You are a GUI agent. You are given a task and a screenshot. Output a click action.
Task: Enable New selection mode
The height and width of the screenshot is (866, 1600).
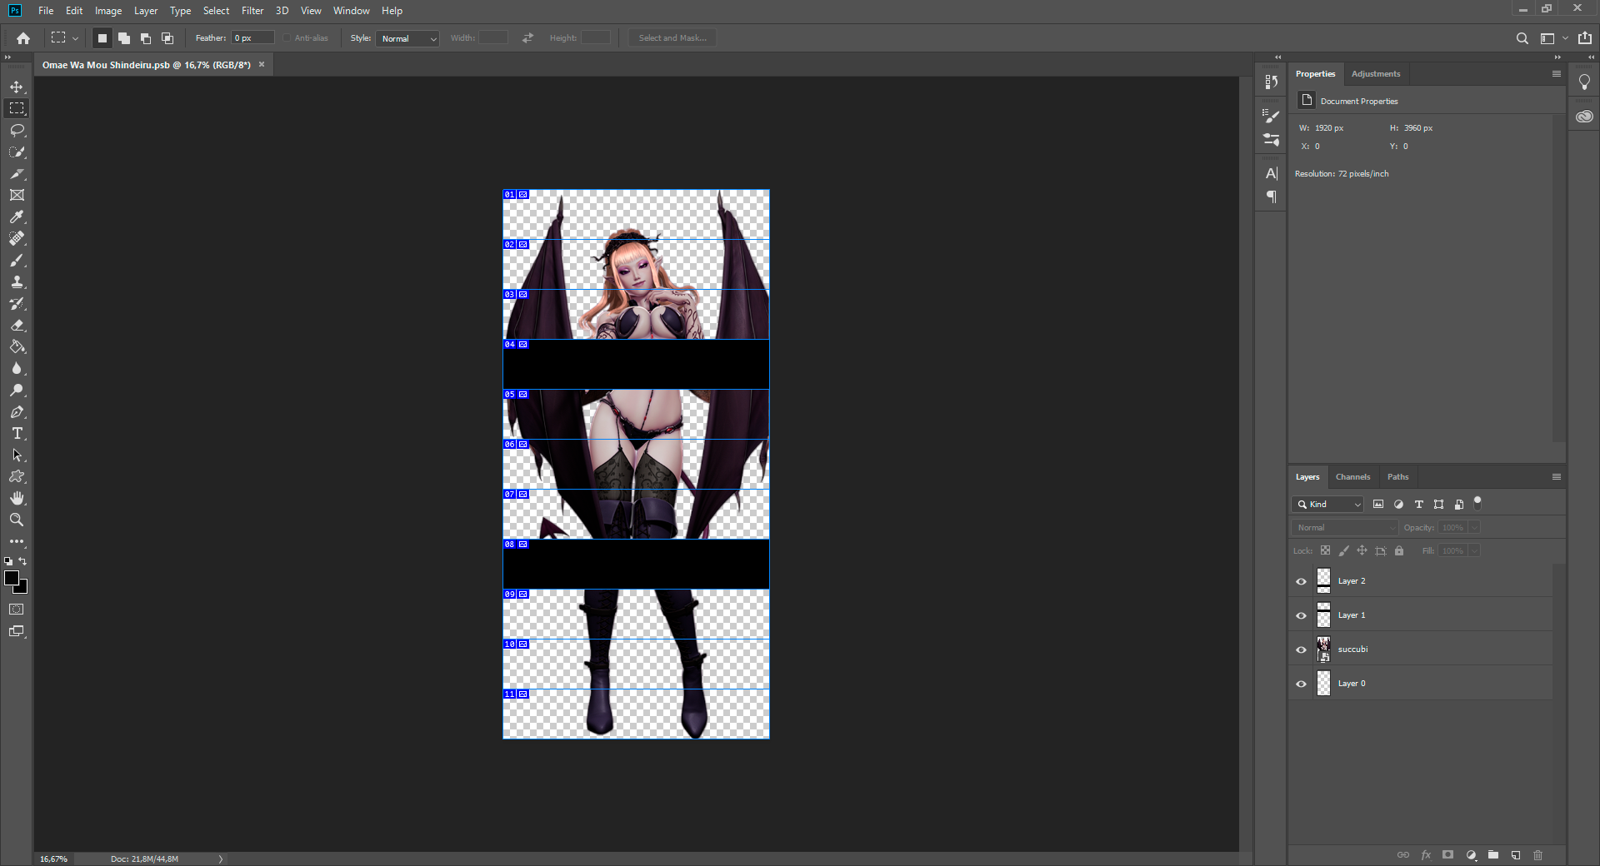(102, 38)
